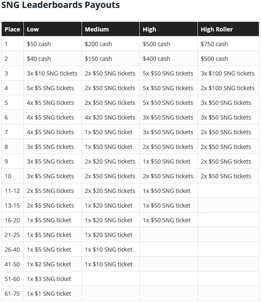Select the 1x $2 SNG ticket cell

tap(53, 264)
